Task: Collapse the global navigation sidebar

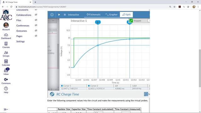Action: pos(6,109)
